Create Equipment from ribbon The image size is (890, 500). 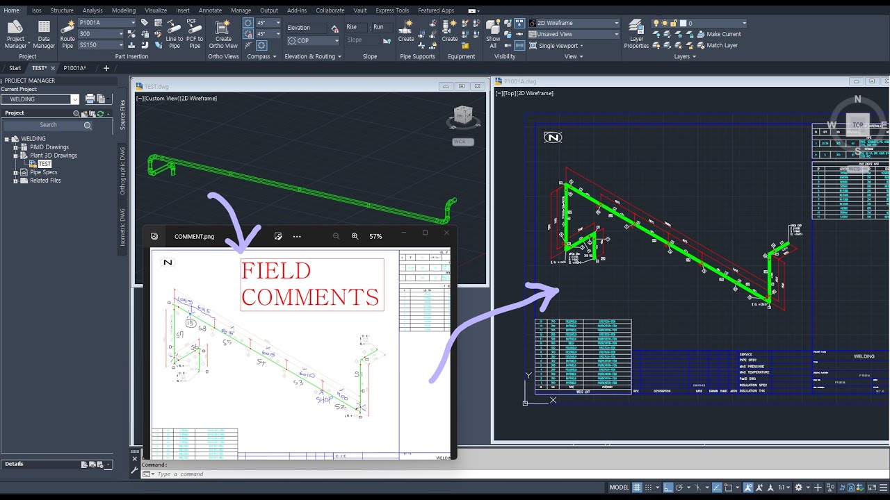(x=450, y=31)
